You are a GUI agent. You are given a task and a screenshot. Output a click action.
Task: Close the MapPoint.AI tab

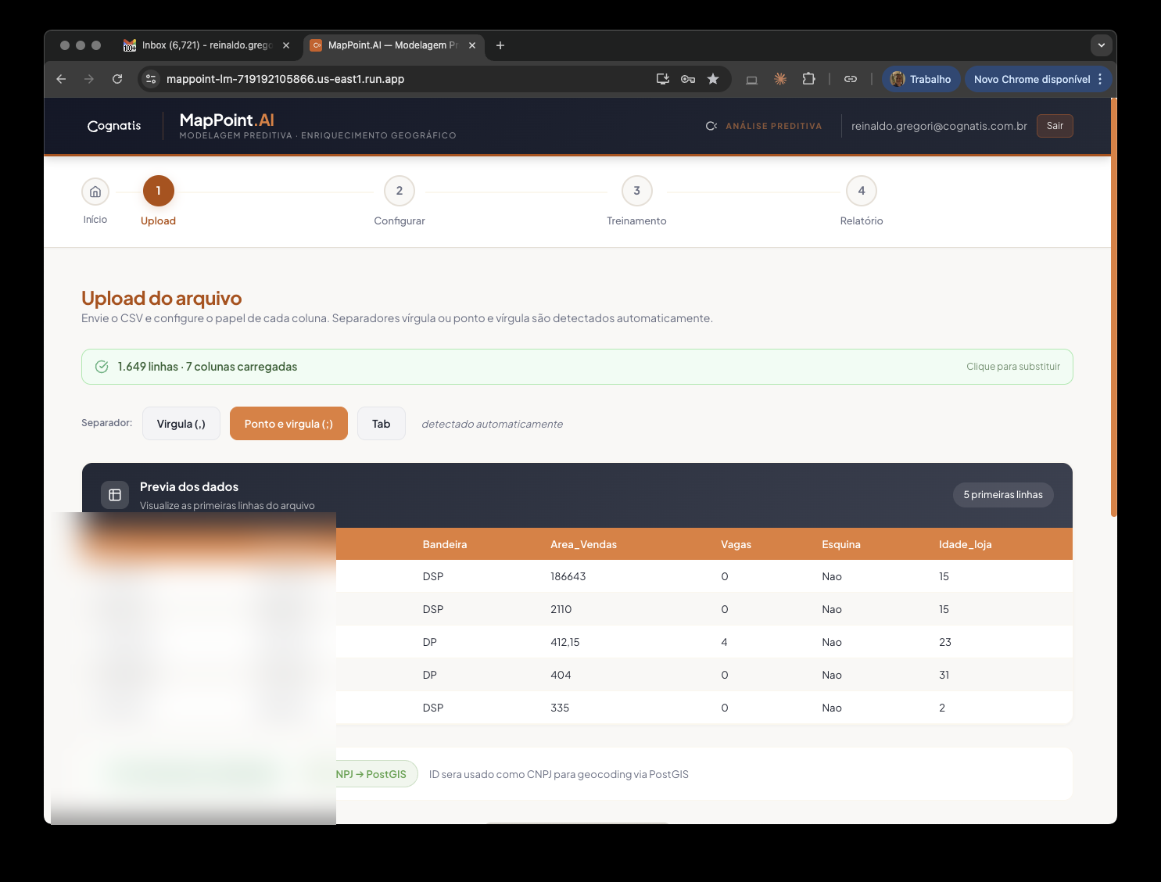click(472, 45)
